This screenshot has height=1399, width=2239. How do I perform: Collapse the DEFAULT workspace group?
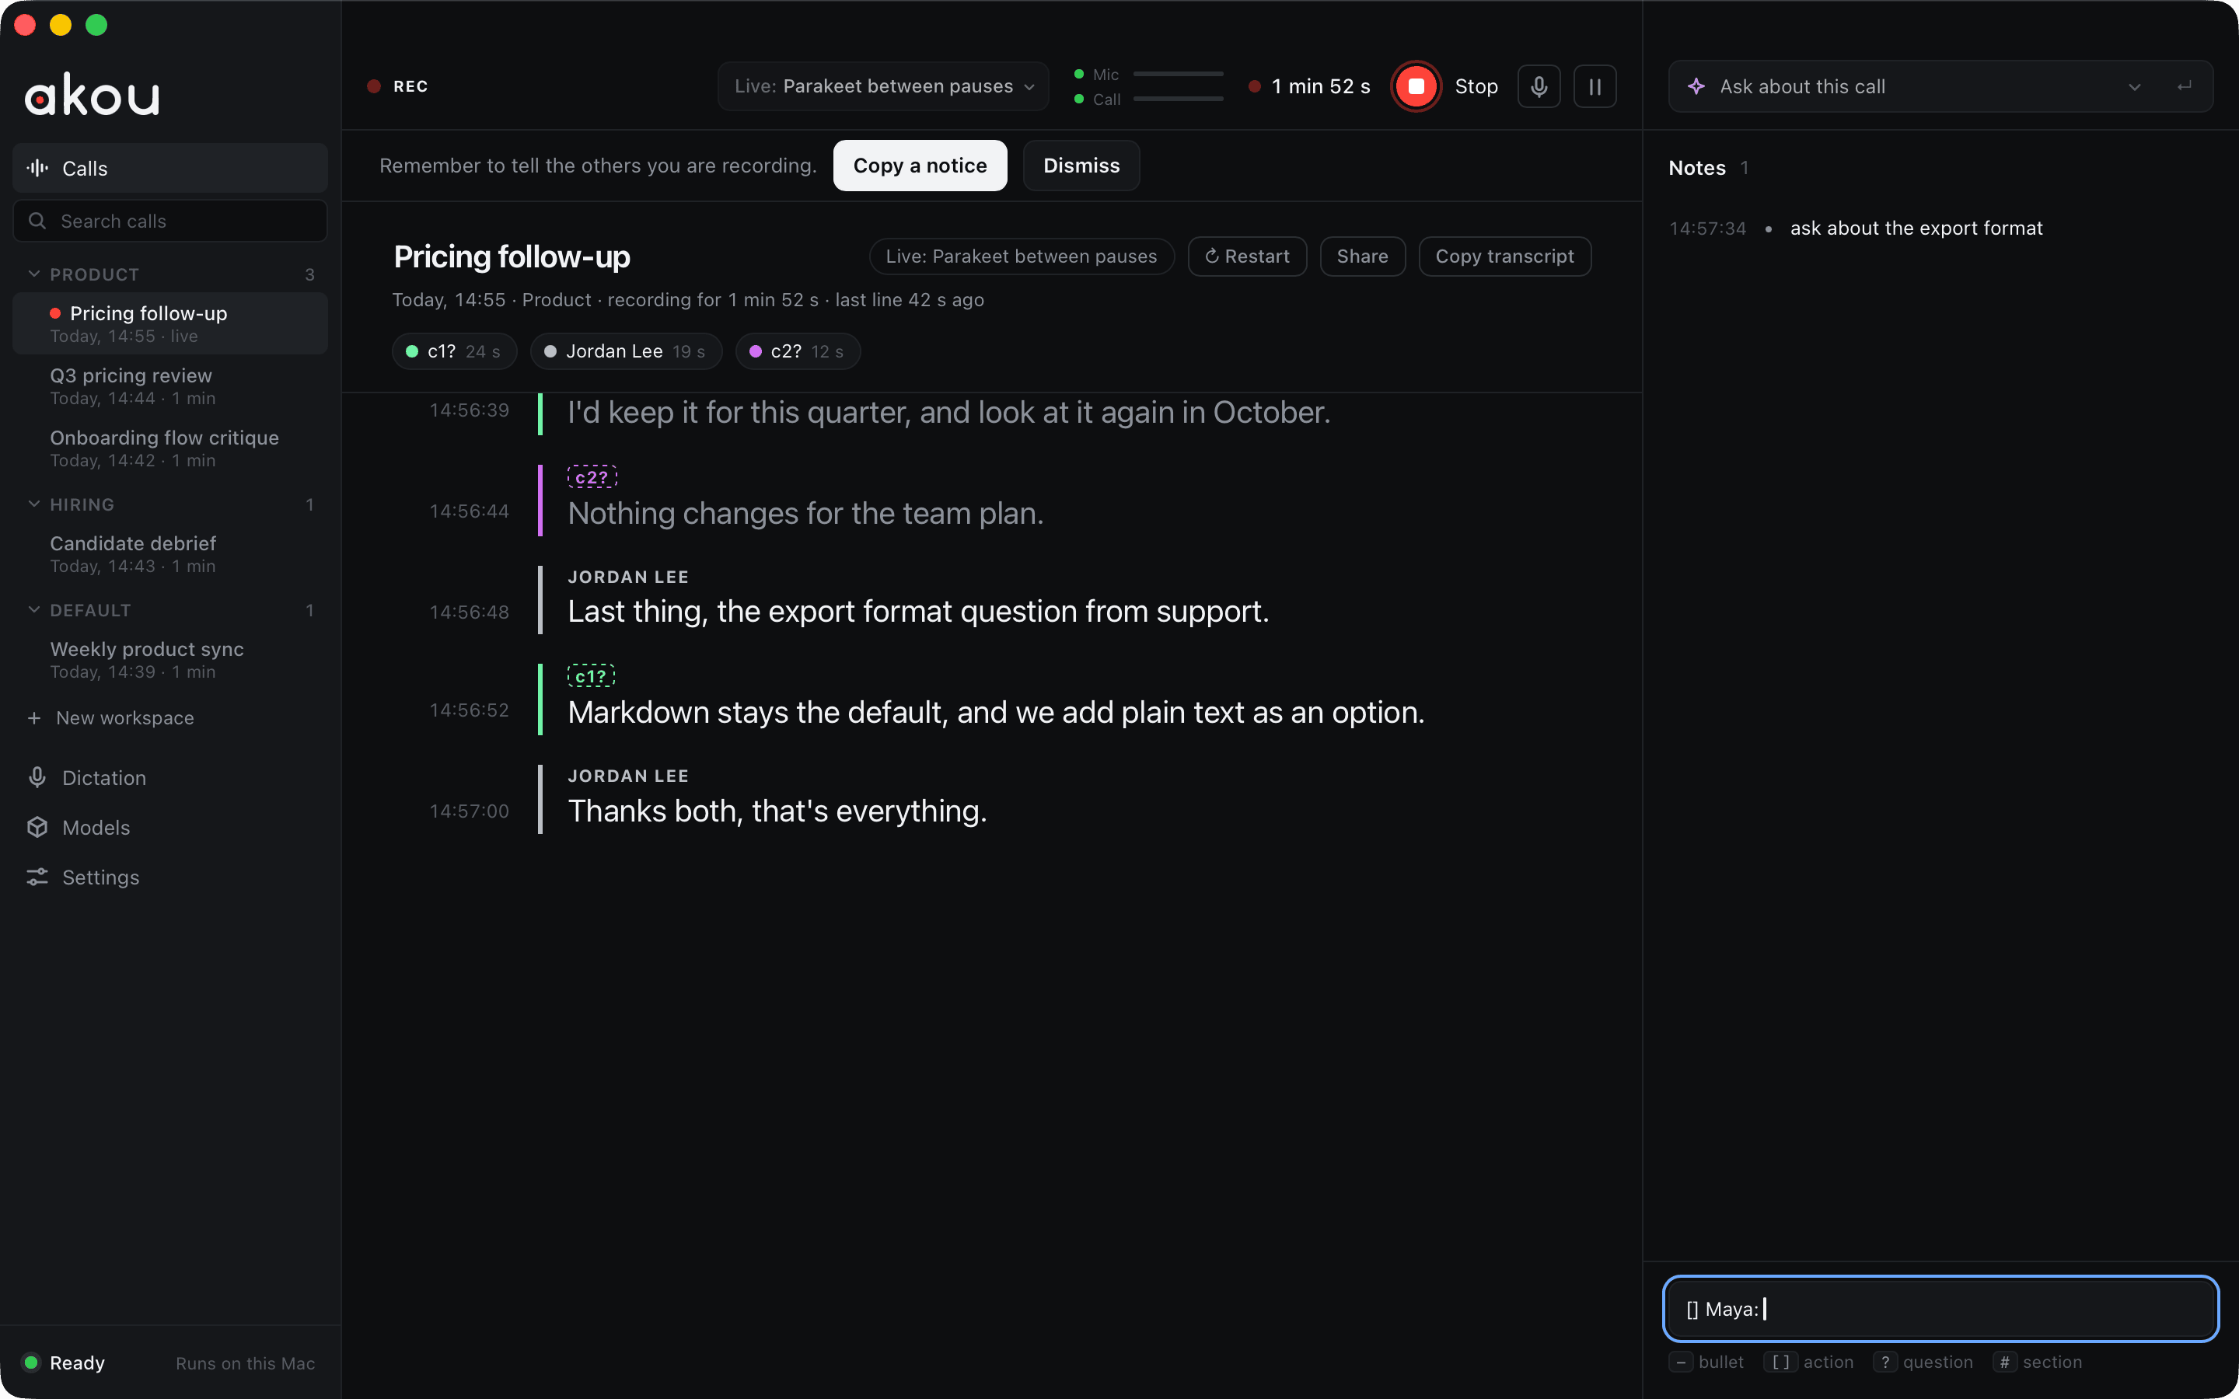pyautogui.click(x=34, y=610)
